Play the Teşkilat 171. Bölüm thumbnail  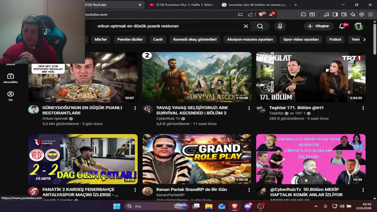311,77
